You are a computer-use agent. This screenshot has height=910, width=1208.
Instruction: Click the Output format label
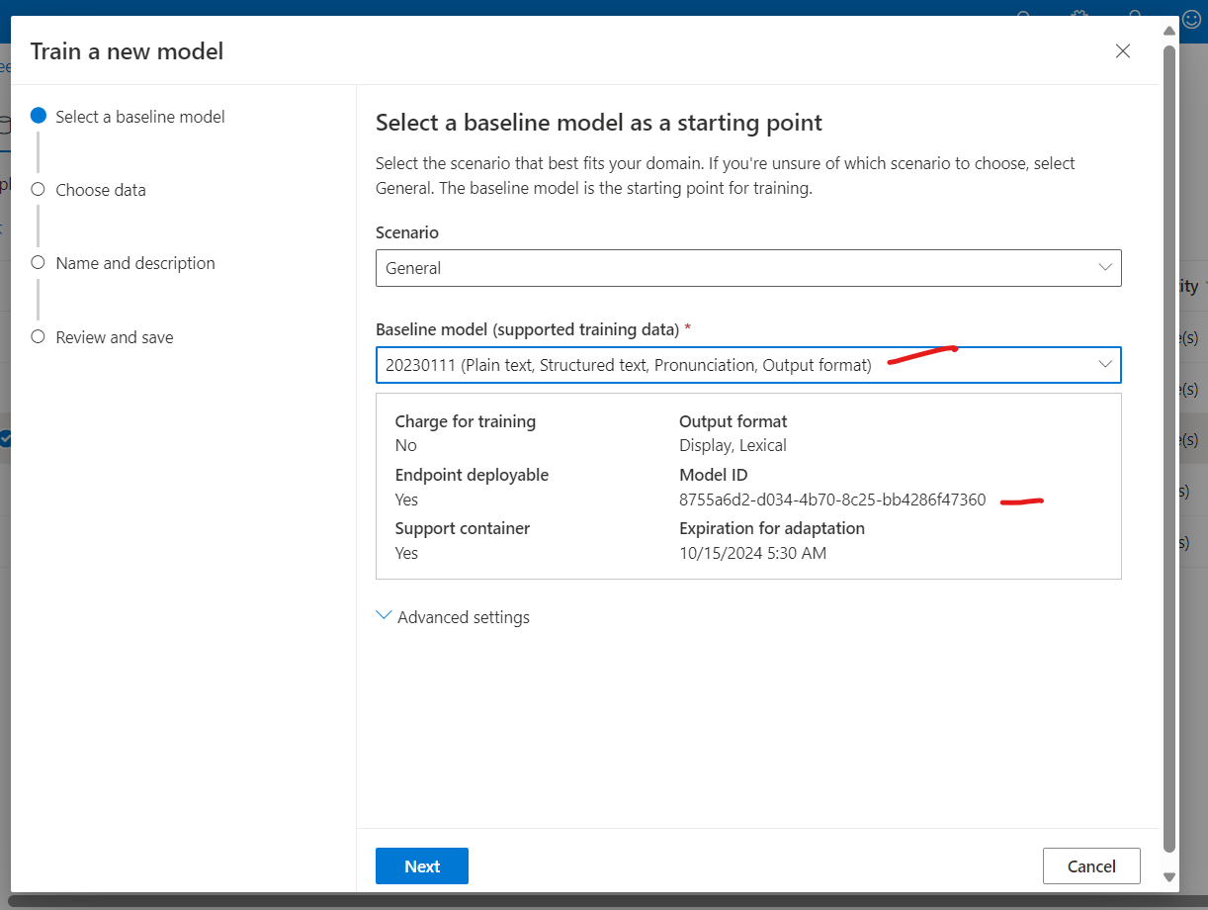733,421
